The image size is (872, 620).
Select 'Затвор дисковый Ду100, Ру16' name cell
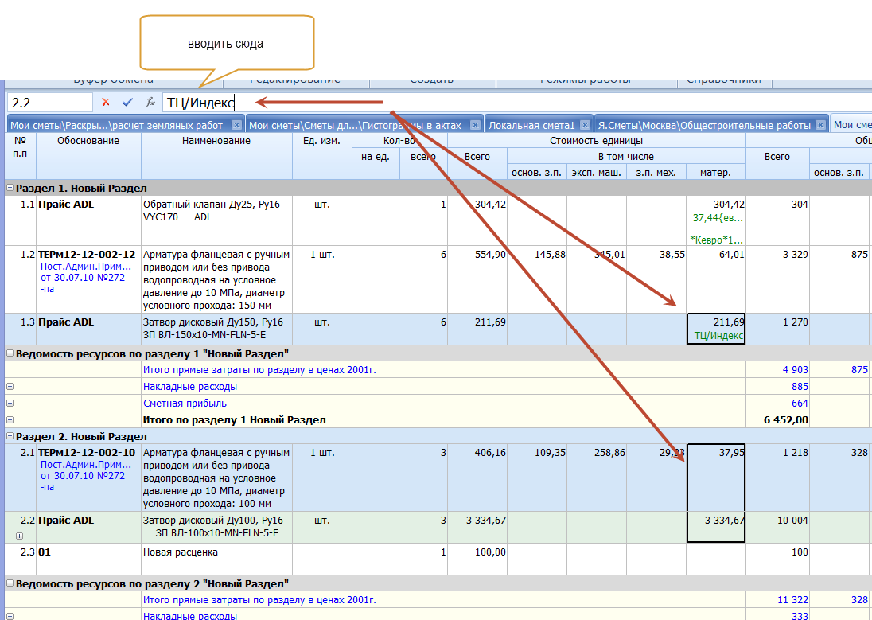[217, 527]
